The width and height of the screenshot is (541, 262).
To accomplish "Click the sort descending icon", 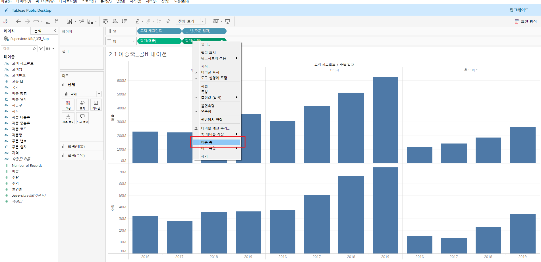I will click(x=124, y=21).
